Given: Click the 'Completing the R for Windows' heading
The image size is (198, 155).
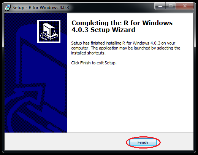Looking at the screenshot, I should pos(122,23).
